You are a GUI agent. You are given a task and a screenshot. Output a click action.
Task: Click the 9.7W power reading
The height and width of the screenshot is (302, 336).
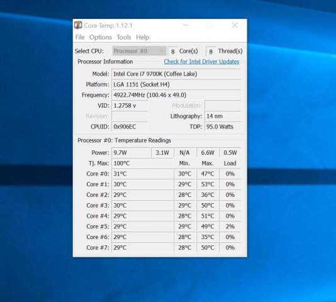pos(131,153)
